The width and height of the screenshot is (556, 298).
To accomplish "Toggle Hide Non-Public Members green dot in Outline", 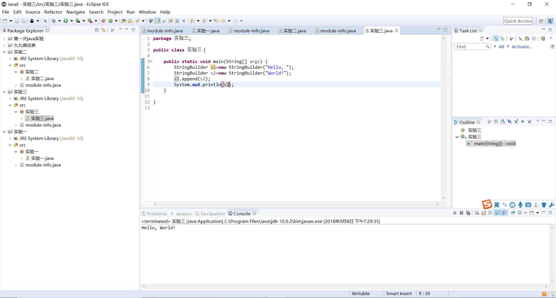I will coord(523,122).
